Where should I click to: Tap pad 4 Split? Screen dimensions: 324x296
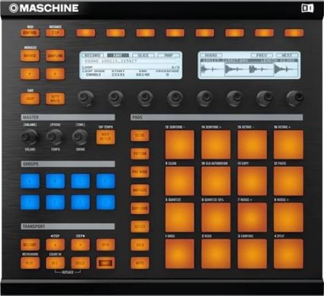pyautogui.click(x=288, y=253)
